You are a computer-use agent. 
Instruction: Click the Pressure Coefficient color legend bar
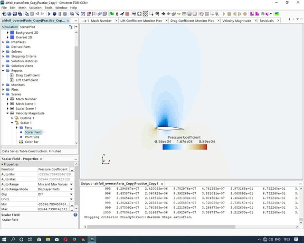185,147
